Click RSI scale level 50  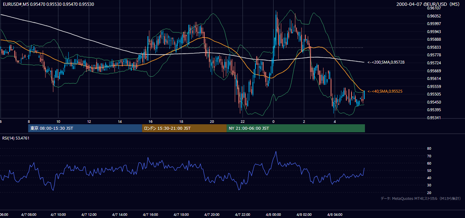click(x=429, y=170)
